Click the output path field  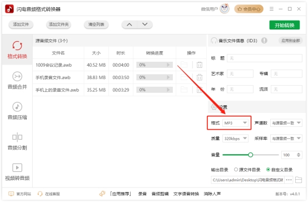248,180
